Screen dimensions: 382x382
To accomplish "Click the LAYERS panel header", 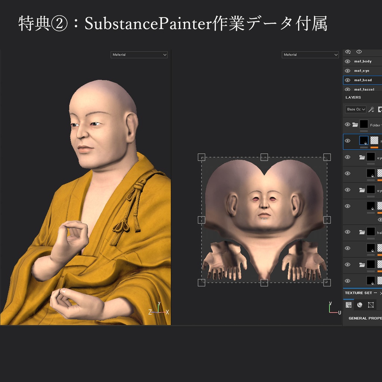I will [x=353, y=97].
